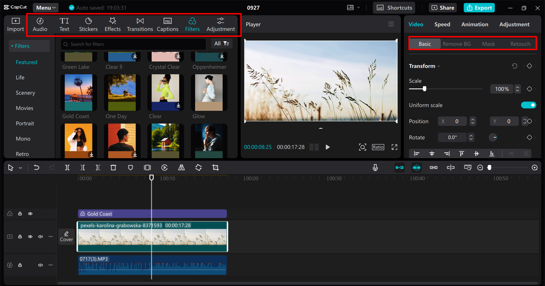Switch to the Speed tab
Viewport: 545px width, 286px height.
click(442, 24)
